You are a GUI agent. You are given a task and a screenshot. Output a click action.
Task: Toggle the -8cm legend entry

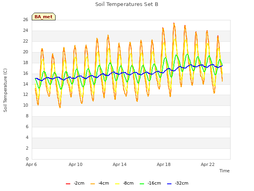coord(124,183)
